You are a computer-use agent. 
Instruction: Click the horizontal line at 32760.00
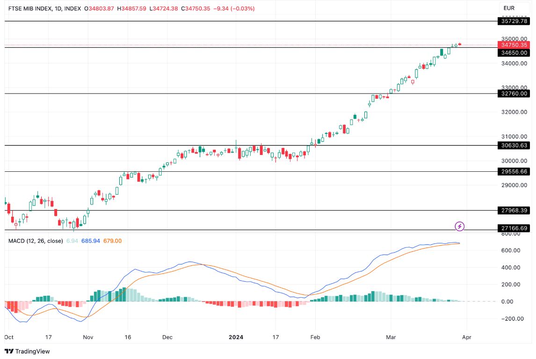tap(234, 93)
